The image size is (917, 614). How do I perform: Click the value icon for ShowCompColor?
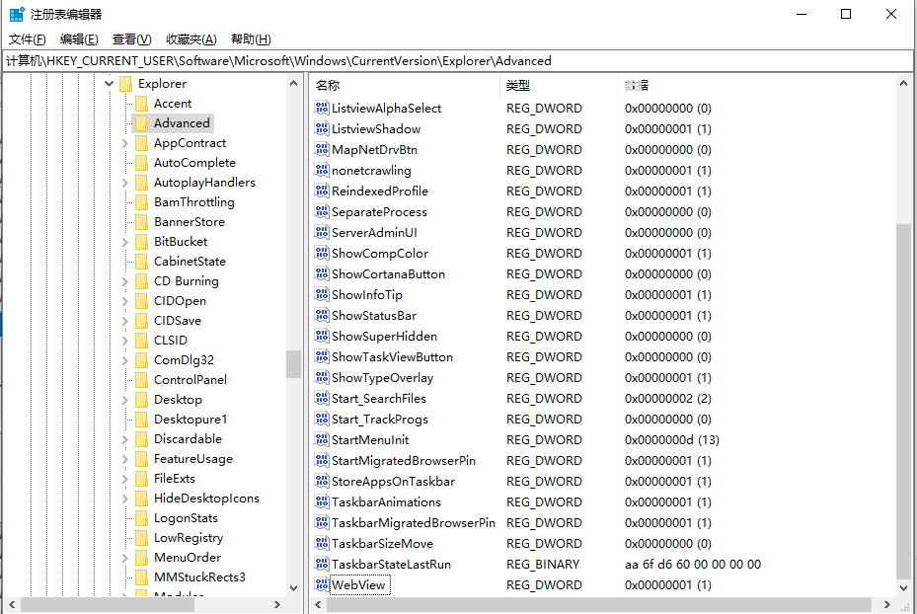tap(322, 253)
